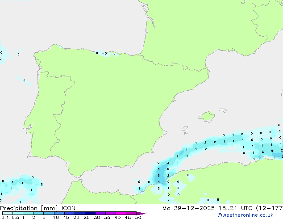
Task: Click the legend arrow tip above 50
Action: pos(141,213)
